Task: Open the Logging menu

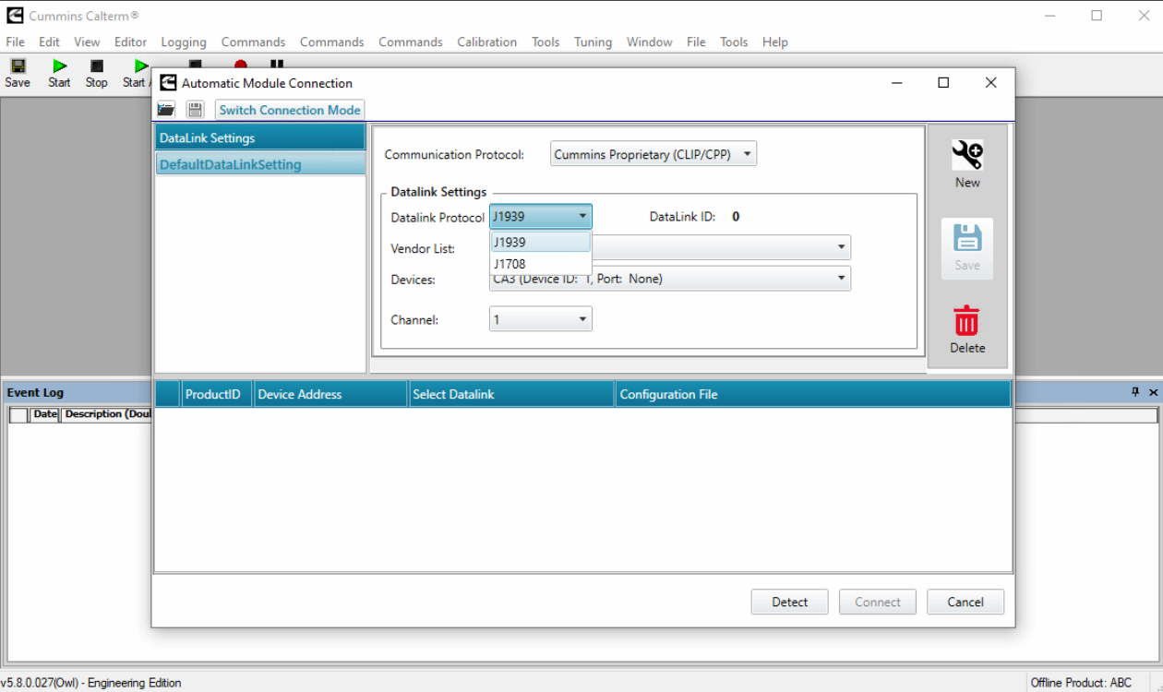Action: coord(183,42)
